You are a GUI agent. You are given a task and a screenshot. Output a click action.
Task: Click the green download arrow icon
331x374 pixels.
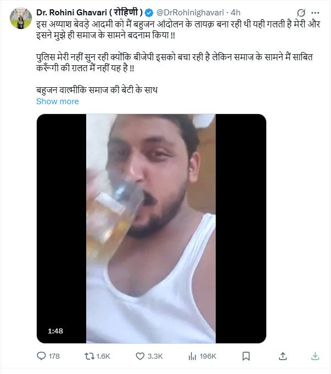315,356
